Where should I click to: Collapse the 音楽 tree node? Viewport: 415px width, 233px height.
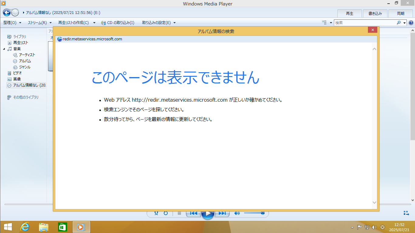(4, 49)
